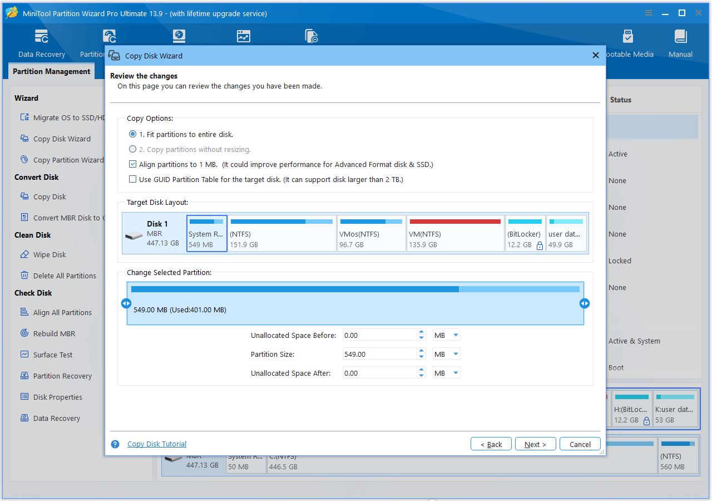Select the user data 49.9 GB partition

pos(566,233)
